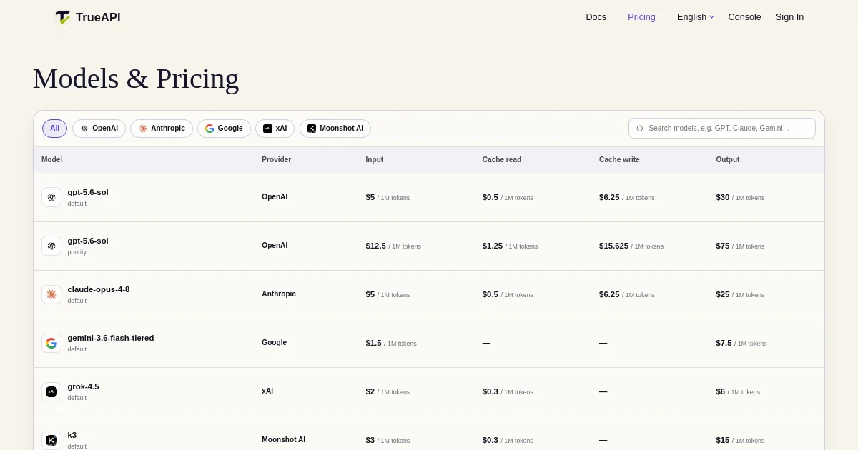Open the Docs link
858x450 pixels.
coord(596,17)
